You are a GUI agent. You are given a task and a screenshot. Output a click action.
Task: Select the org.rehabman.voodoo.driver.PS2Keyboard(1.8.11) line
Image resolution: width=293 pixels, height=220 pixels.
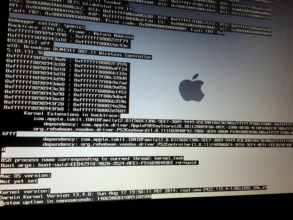[x=163, y=130]
